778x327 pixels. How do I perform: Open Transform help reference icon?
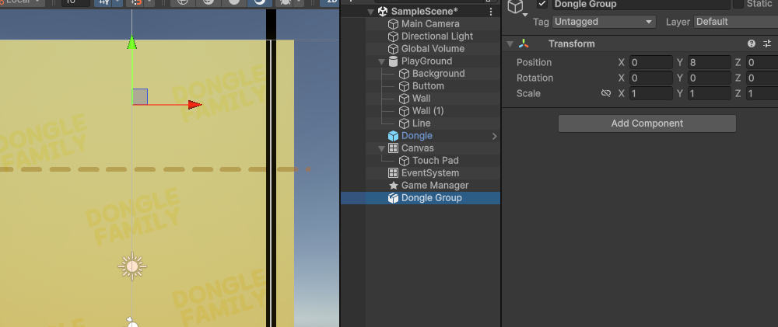pos(752,43)
